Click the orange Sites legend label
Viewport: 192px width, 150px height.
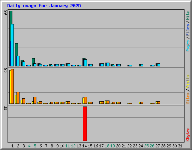(188, 98)
